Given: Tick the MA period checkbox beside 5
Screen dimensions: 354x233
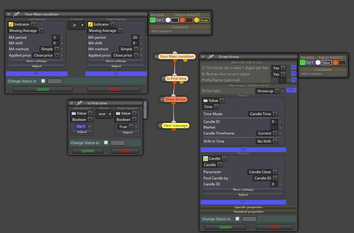Looking at the screenshot, I should coord(62,37).
